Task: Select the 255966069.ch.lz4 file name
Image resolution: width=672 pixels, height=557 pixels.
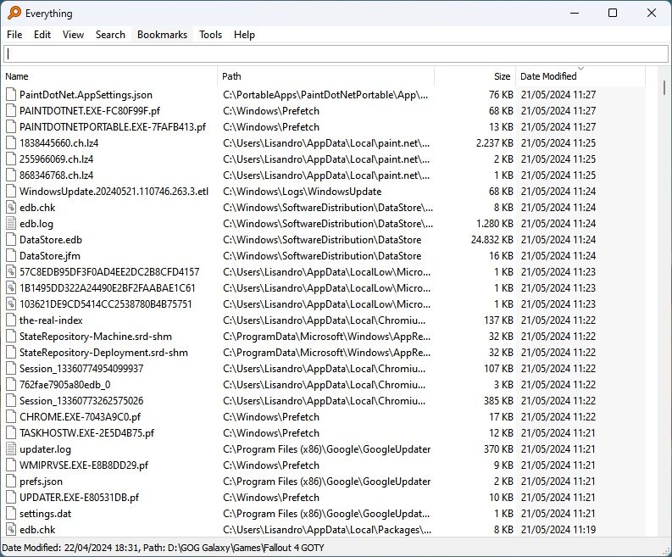Action: (x=56, y=159)
